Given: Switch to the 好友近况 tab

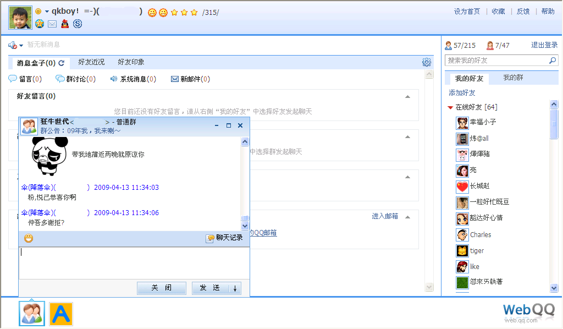Looking at the screenshot, I should tap(91, 62).
